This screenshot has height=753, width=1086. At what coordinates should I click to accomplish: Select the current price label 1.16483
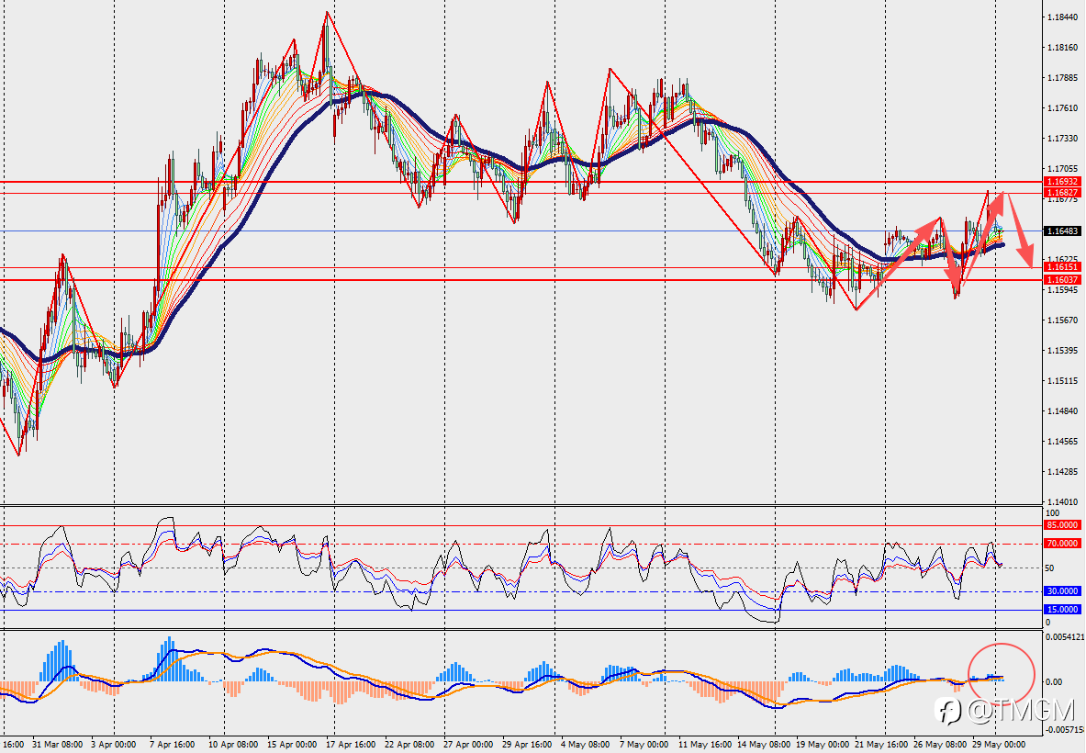click(1062, 230)
